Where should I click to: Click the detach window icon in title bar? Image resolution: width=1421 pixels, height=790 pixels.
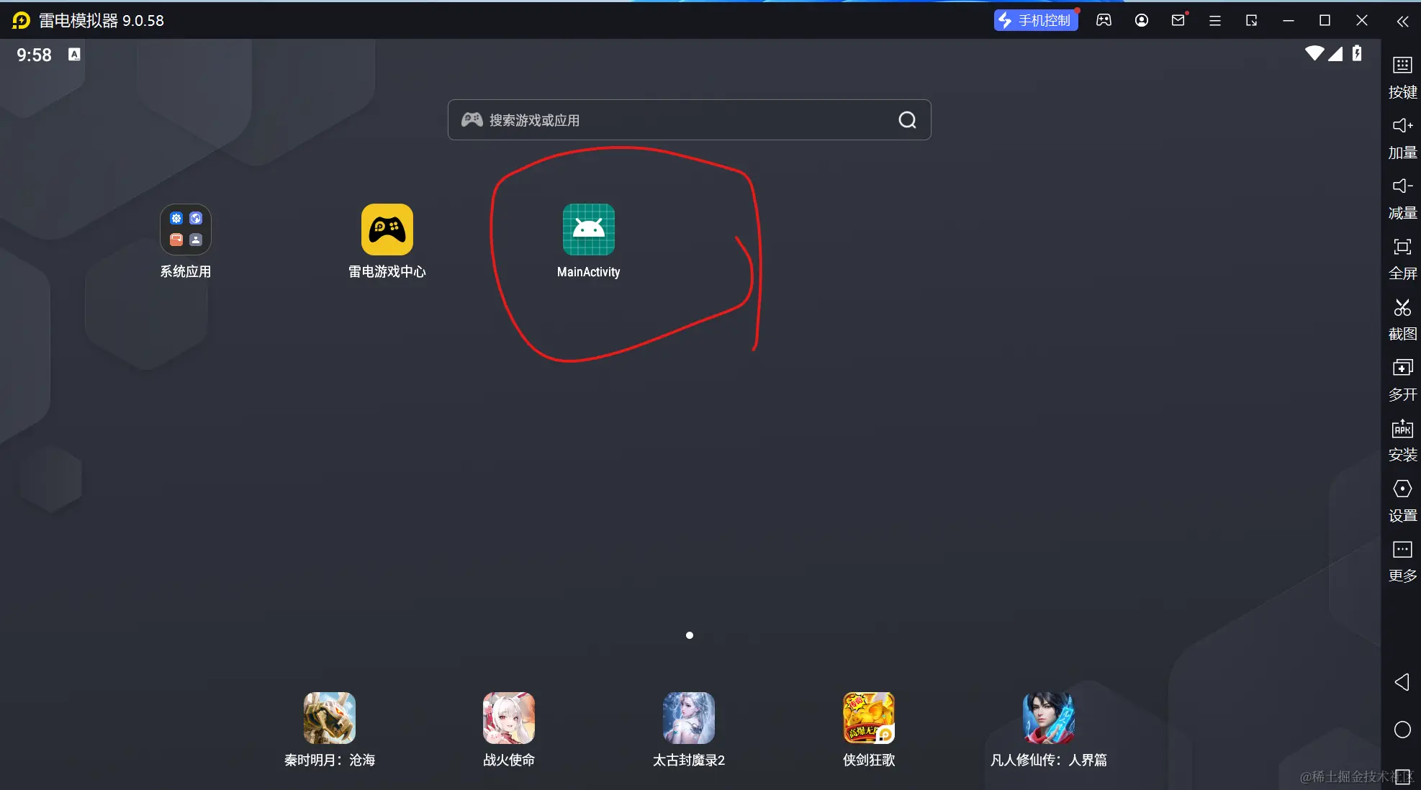point(1252,21)
